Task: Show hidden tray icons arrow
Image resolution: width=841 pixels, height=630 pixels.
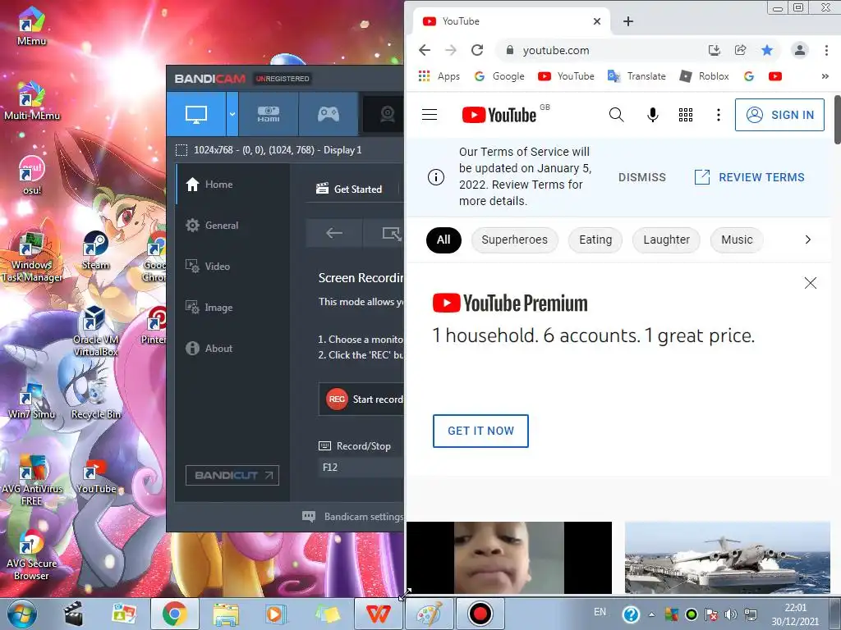Action: click(x=651, y=614)
